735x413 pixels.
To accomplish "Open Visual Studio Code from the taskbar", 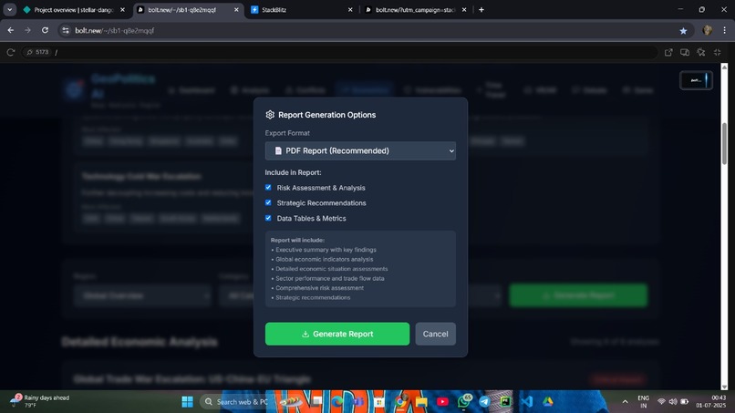I will coord(526,402).
